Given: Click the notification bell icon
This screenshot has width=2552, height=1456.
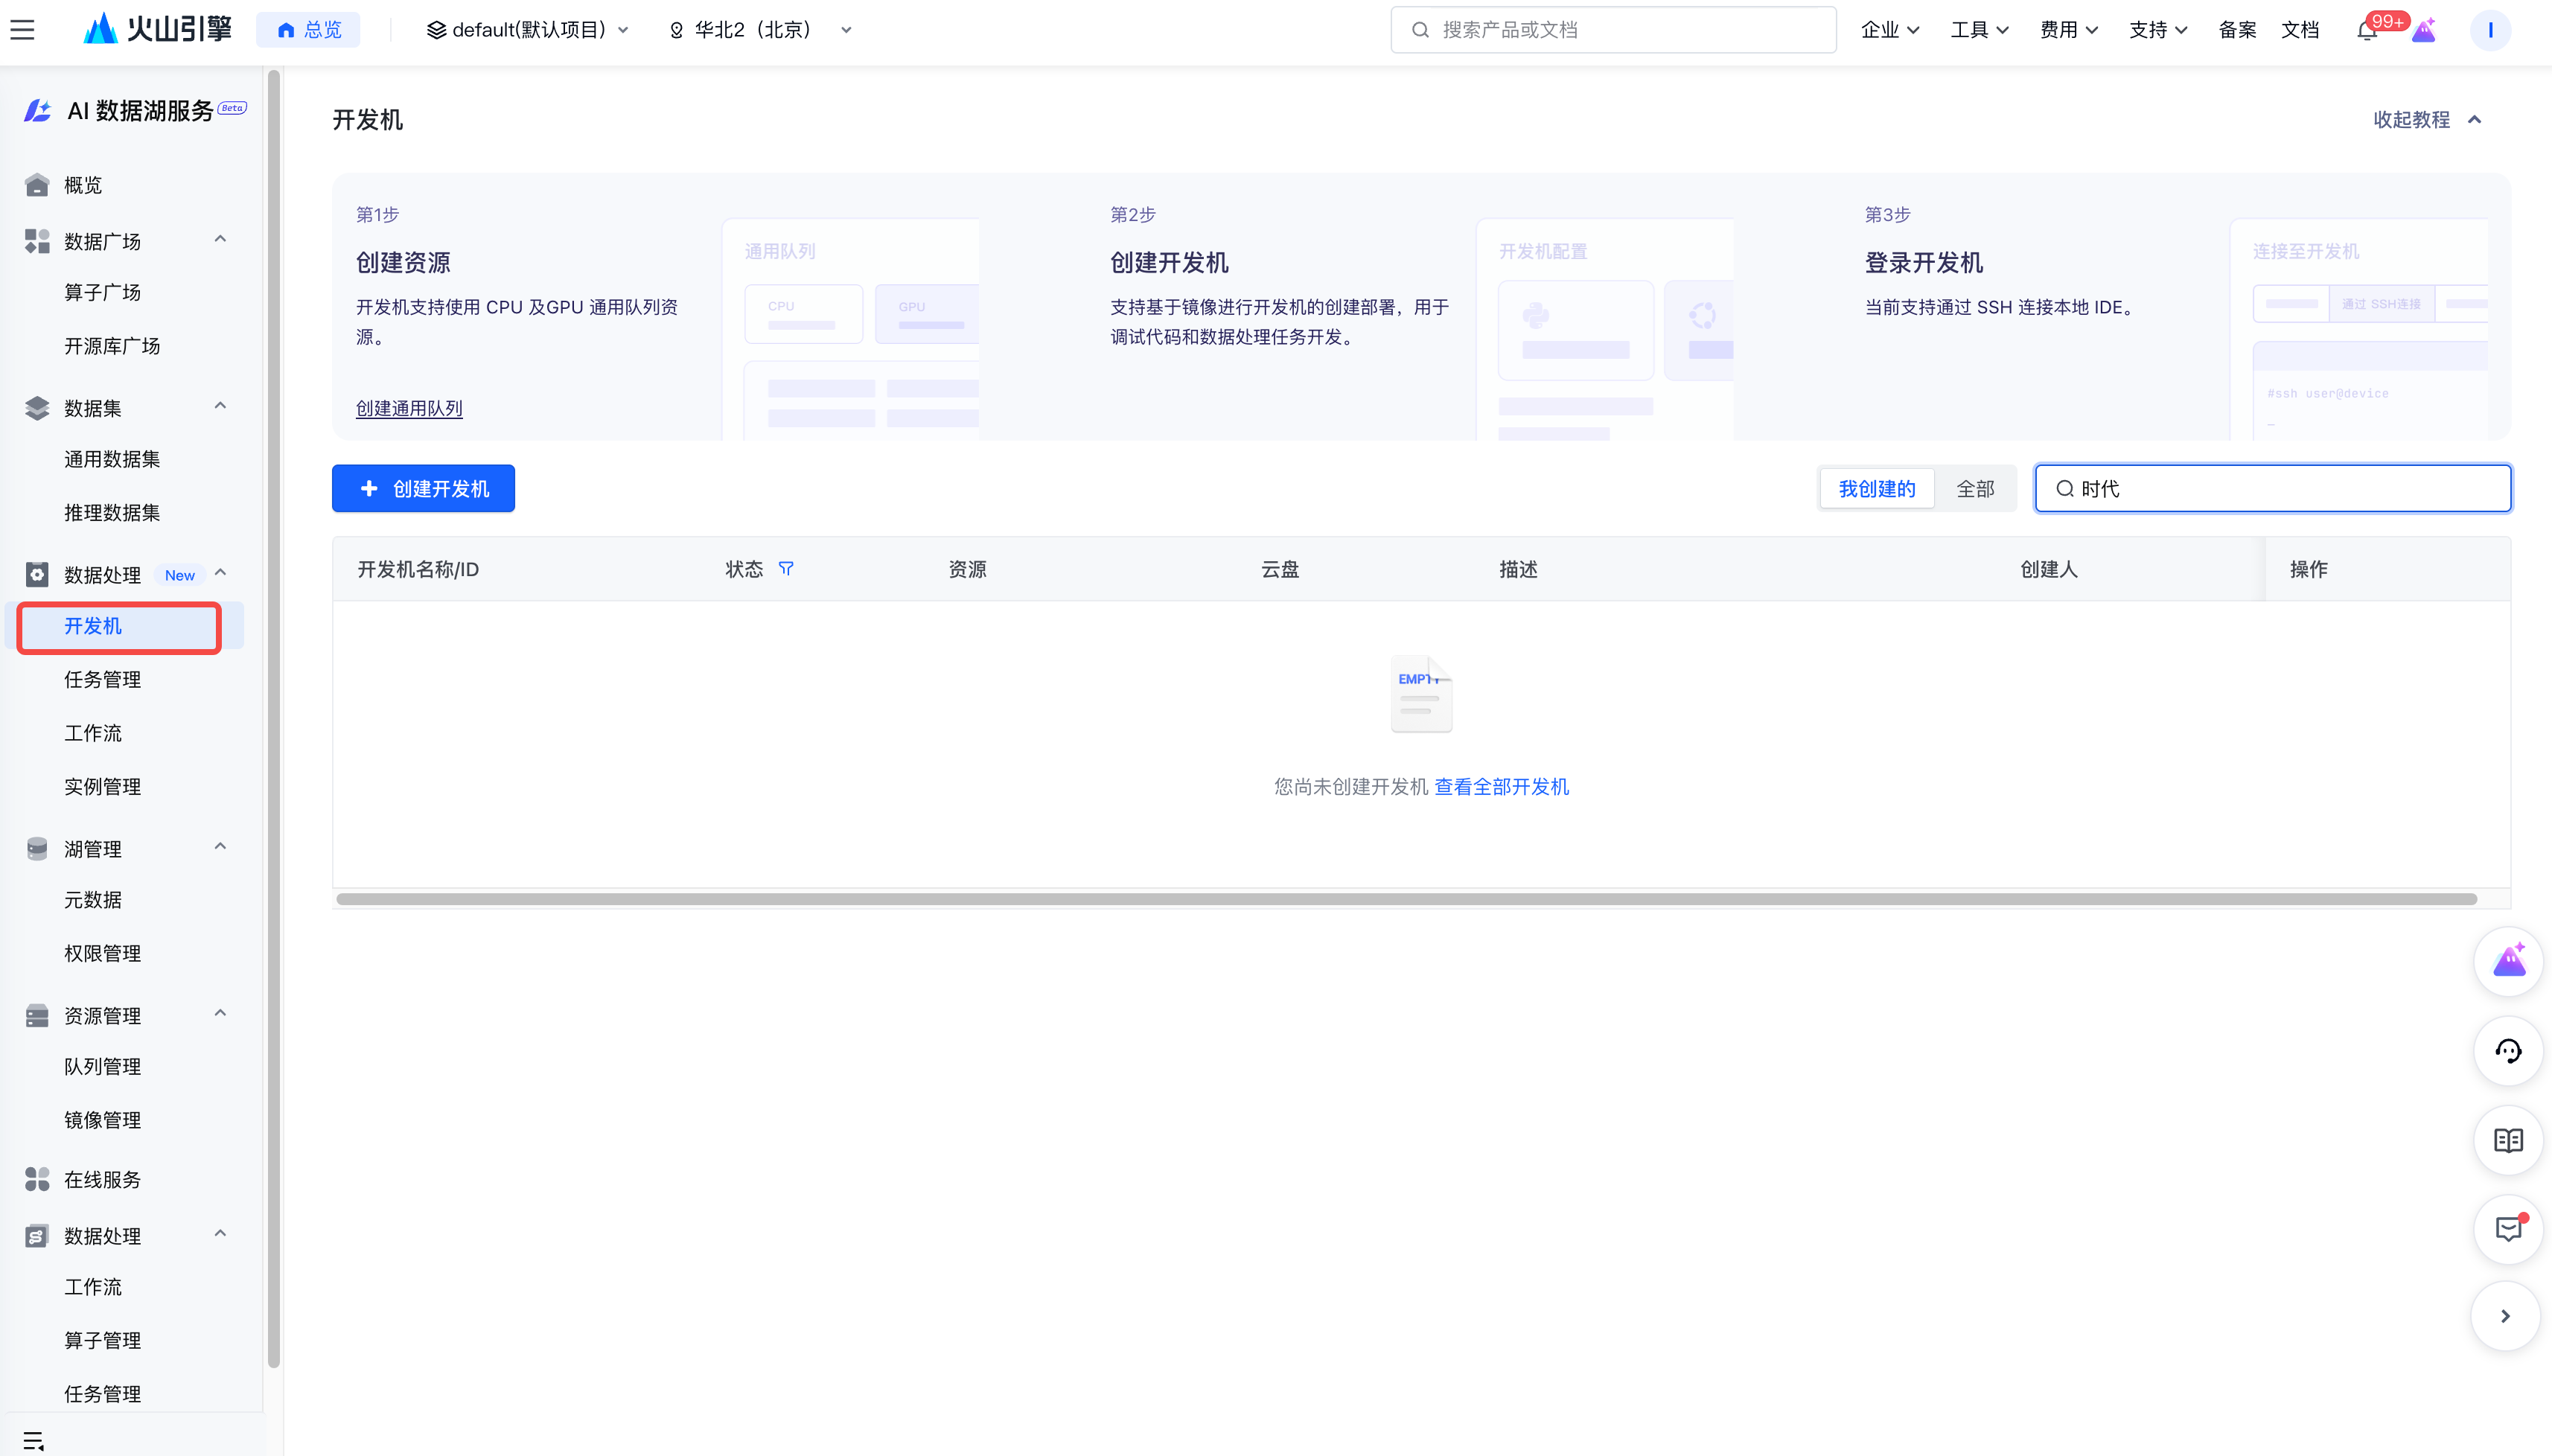Looking at the screenshot, I should click(x=2366, y=31).
